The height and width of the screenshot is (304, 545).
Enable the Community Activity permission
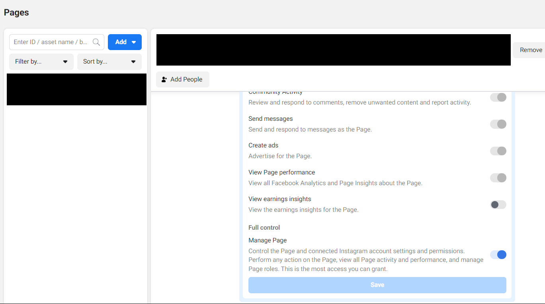[x=498, y=97]
